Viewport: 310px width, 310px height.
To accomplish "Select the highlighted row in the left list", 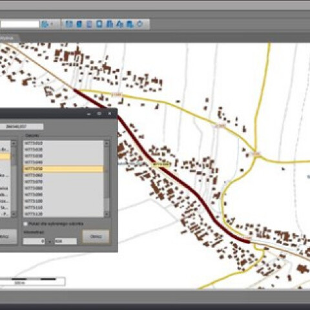I will click(x=5, y=156).
